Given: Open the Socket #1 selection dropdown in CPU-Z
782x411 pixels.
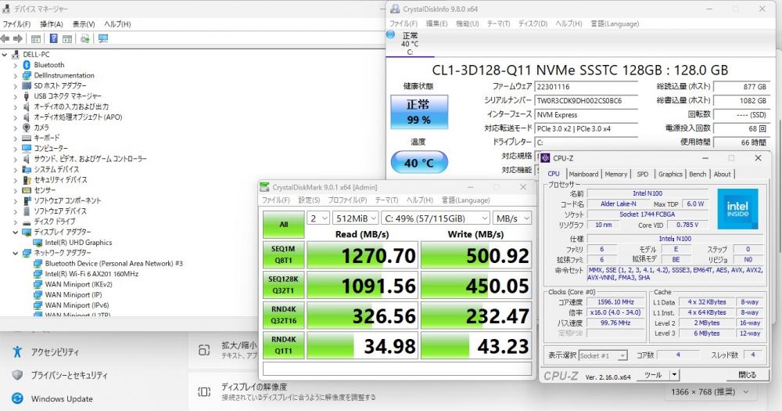Looking at the screenshot, I should pyautogui.click(x=602, y=355).
